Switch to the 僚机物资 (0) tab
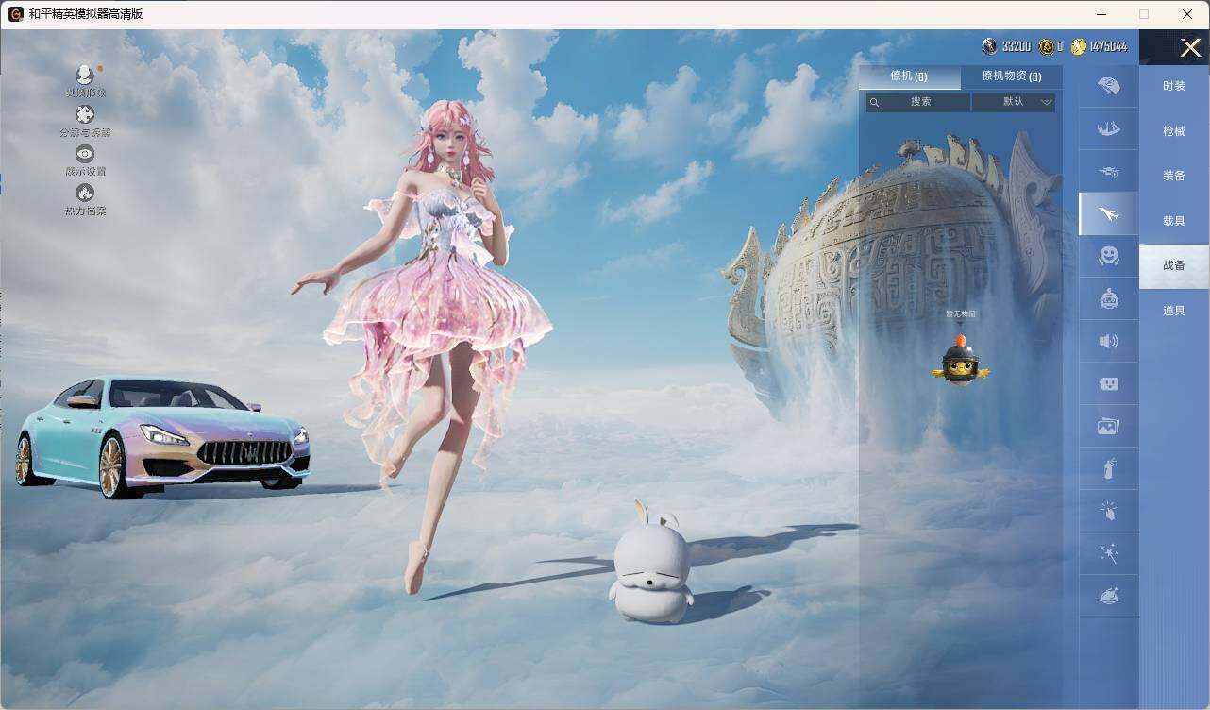Screen dimensions: 1210x710 [1012, 76]
